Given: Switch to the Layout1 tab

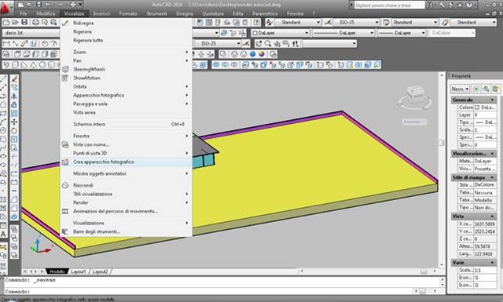Looking at the screenshot, I should pos(79,271).
